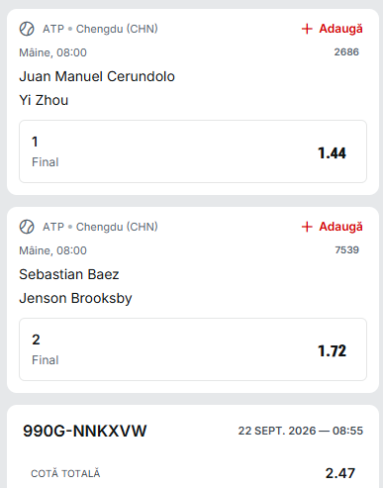Click ticket code 990G-NNKXVW
This screenshot has width=383, height=488.
85,431
